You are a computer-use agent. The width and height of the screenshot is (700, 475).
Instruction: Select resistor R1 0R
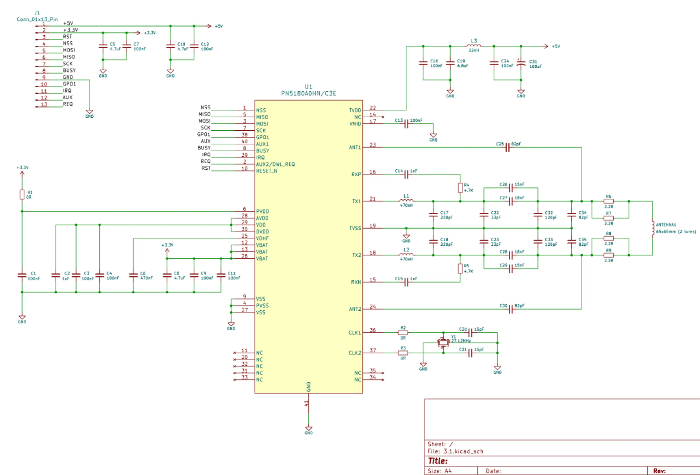(21, 194)
